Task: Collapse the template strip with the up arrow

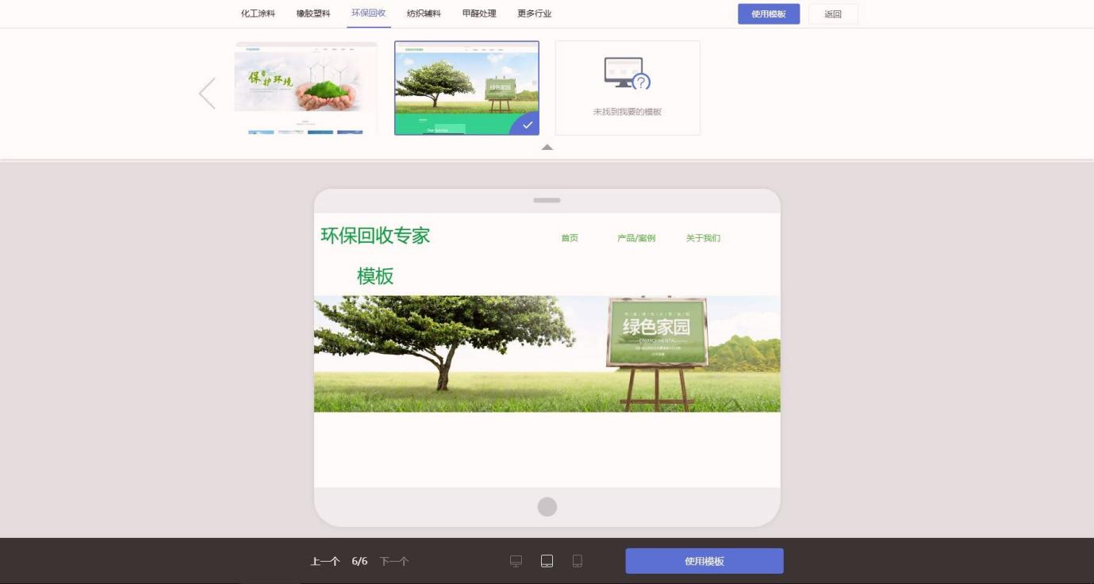Action: pos(547,147)
